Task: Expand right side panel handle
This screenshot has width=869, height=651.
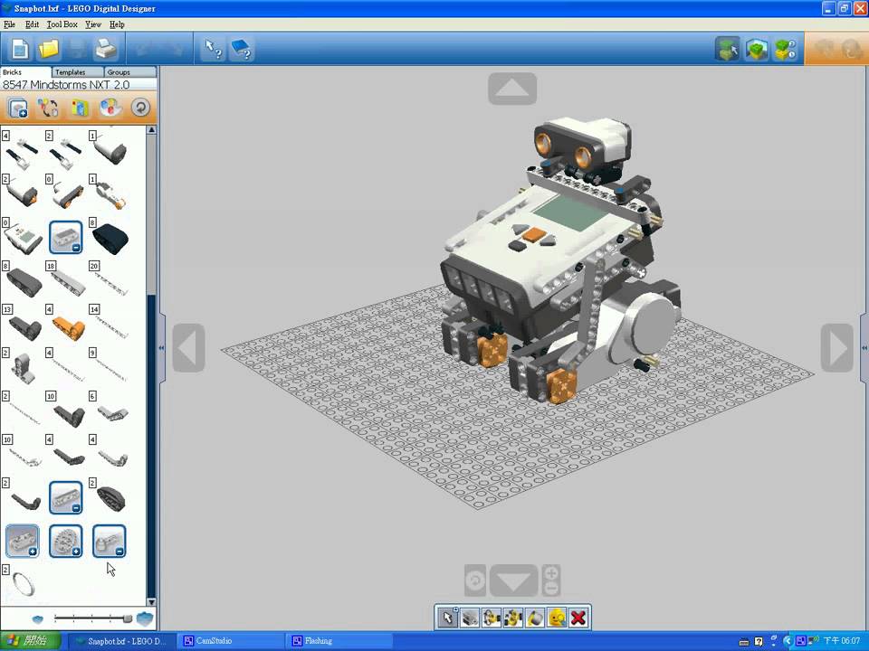Action: click(864, 348)
